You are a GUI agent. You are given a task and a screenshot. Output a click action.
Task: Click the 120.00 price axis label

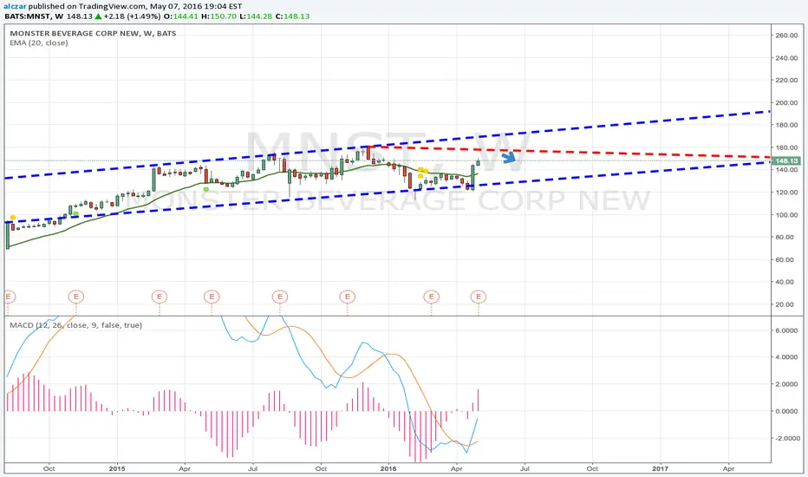point(787,193)
